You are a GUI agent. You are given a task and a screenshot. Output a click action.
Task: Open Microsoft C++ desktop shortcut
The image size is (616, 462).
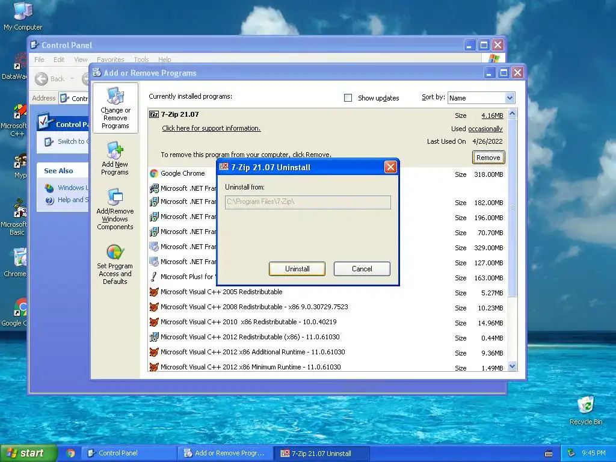pyautogui.click(x=14, y=121)
